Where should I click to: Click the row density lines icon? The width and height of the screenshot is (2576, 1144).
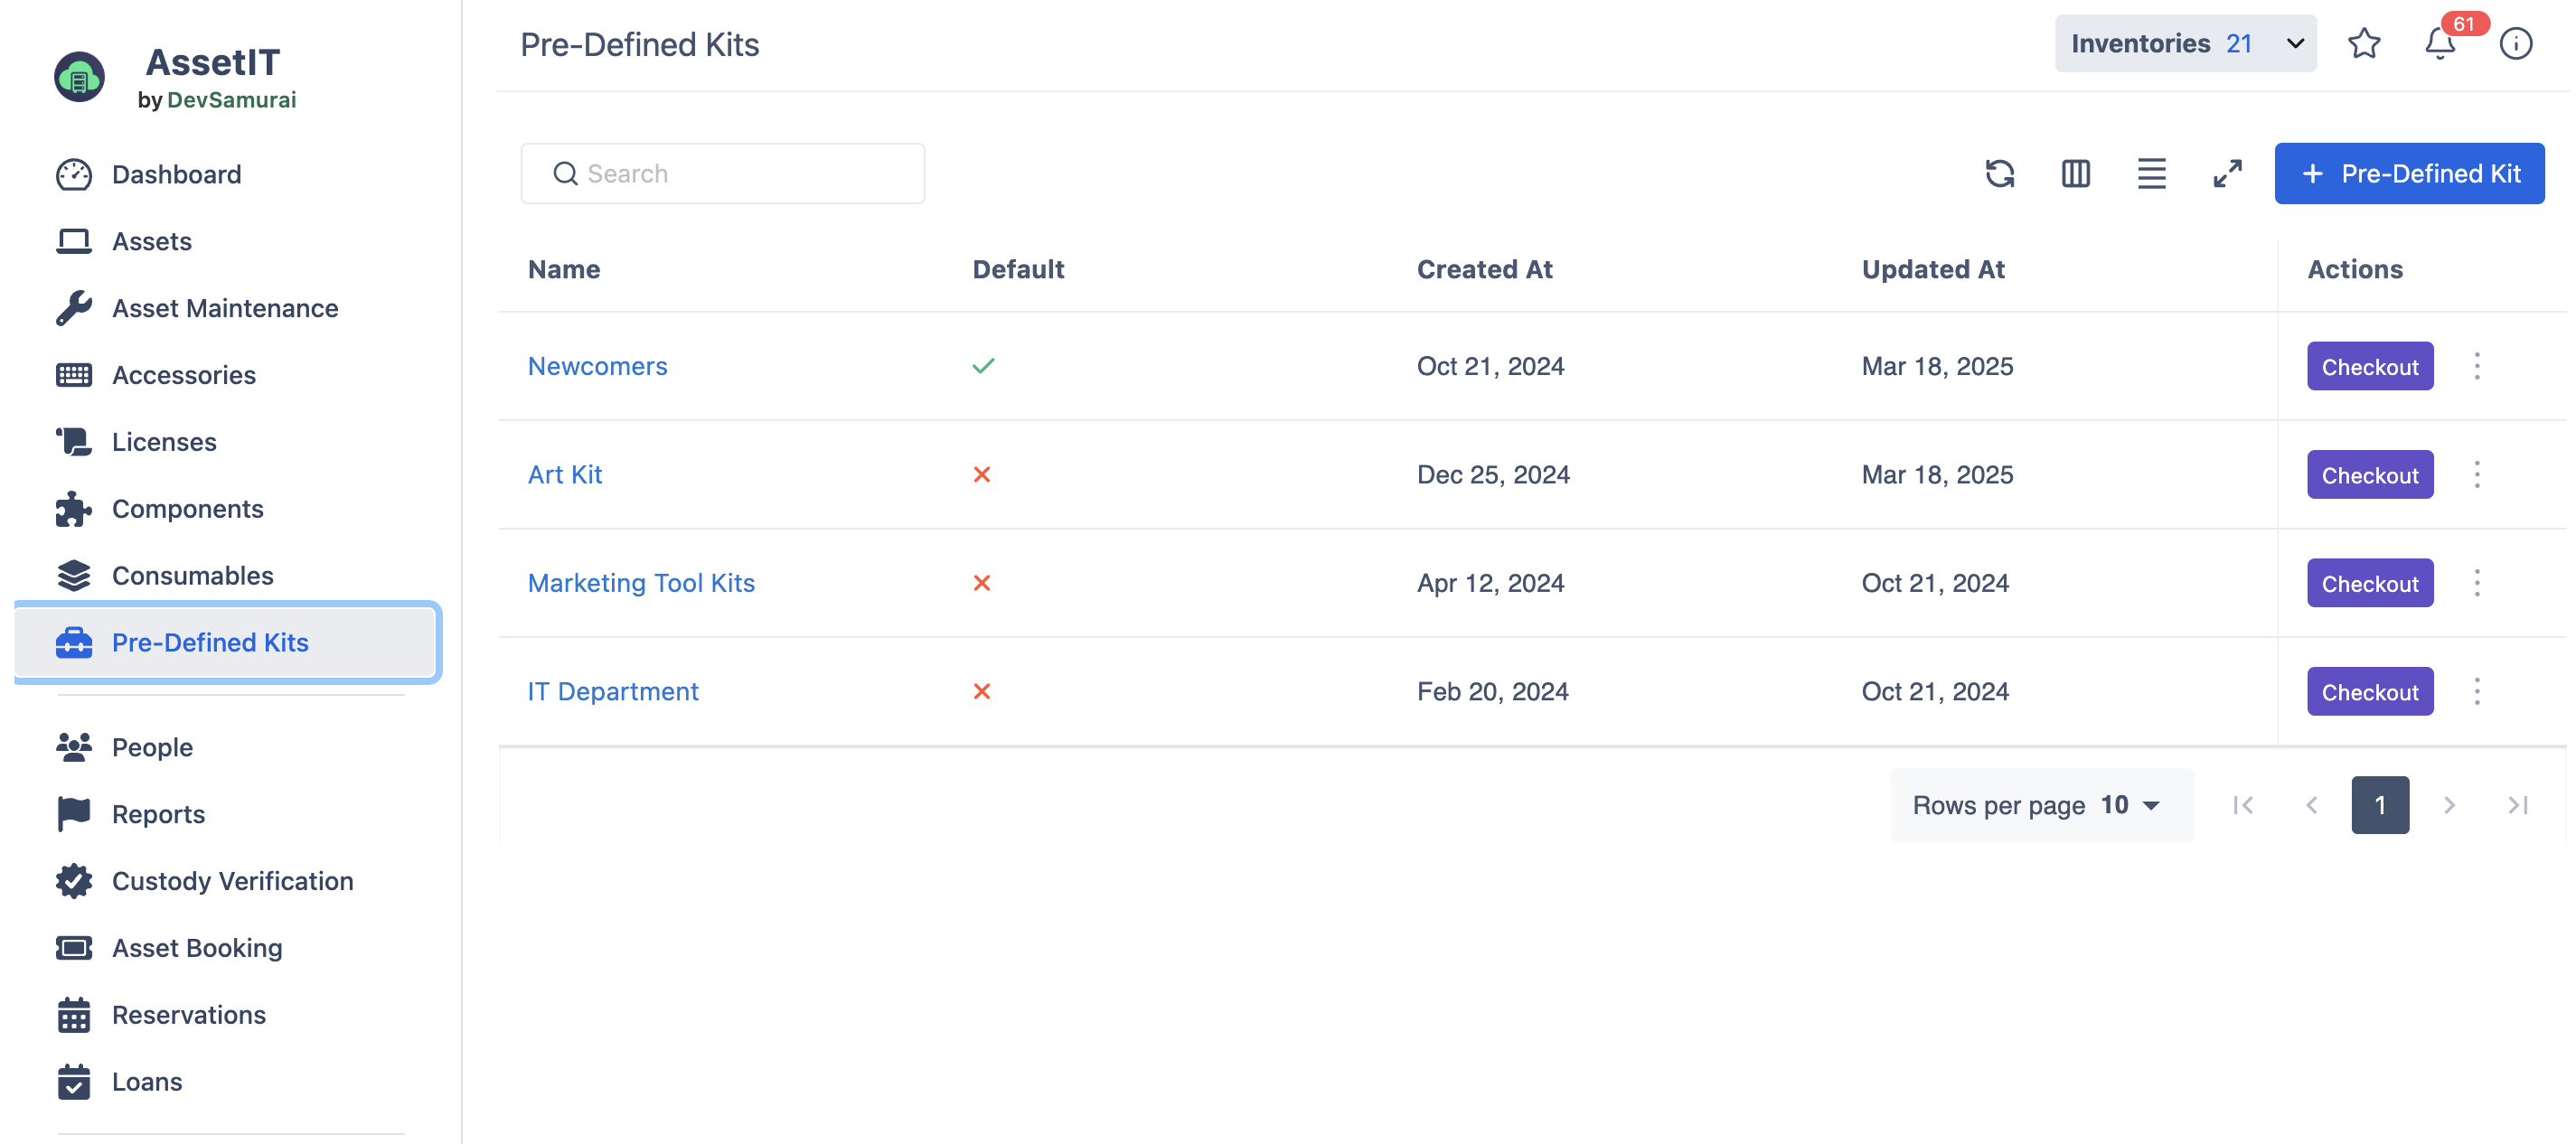2151,173
